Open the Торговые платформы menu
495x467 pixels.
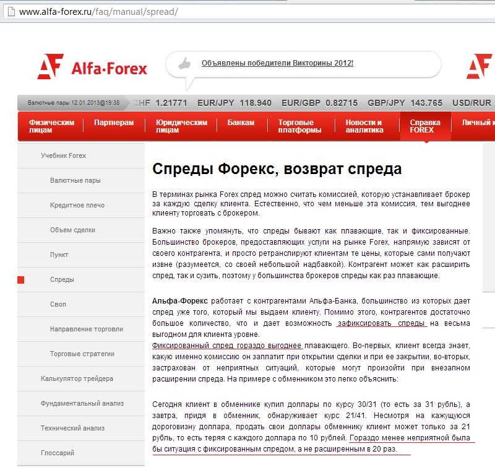(299, 126)
